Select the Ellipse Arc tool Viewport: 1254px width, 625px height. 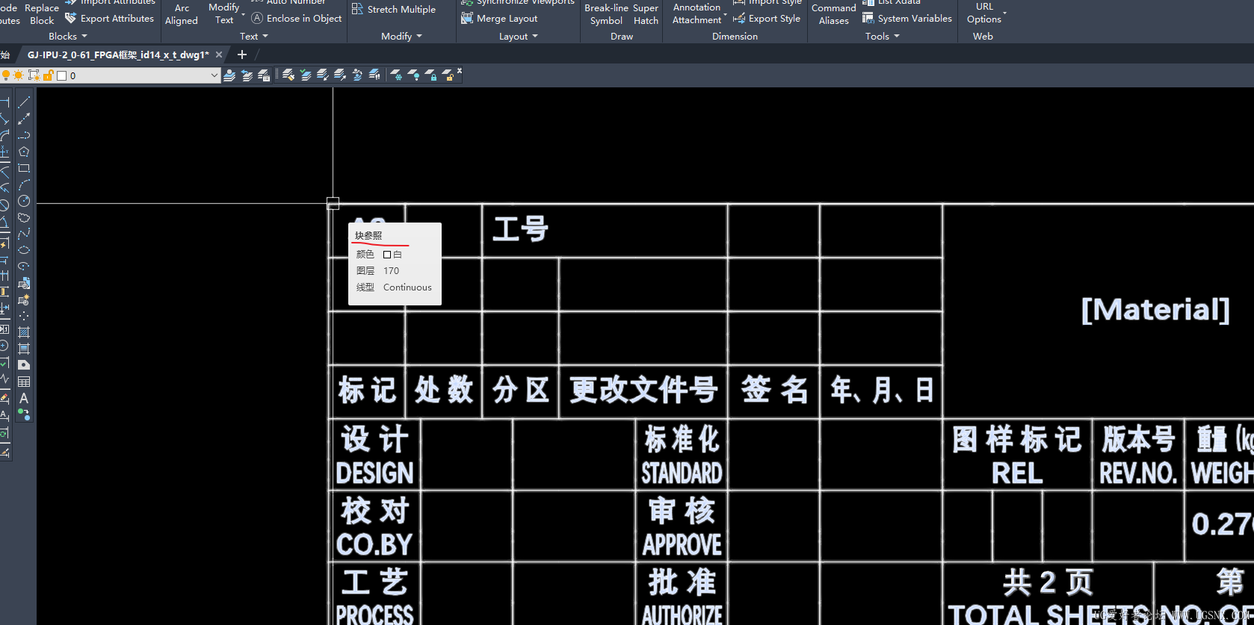pyautogui.click(x=24, y=267)
